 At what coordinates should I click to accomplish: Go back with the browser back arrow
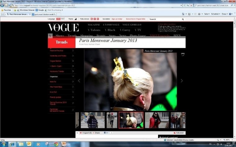point(2,5)
